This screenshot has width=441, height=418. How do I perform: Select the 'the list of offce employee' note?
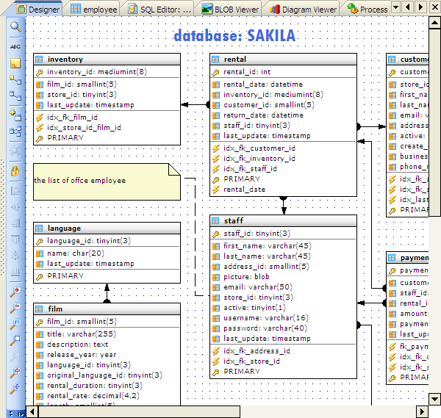pos(107,181)
